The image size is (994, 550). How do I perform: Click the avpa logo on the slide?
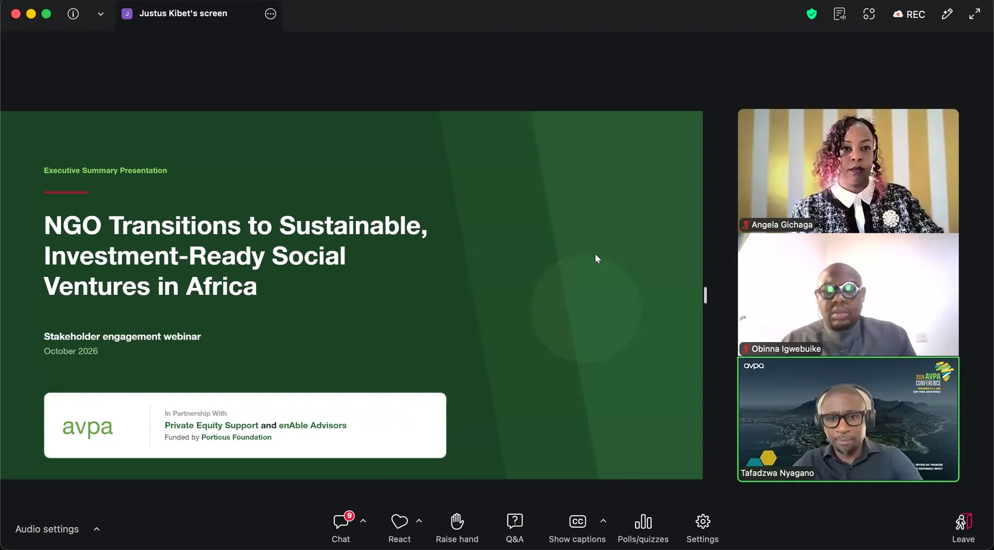tap(88, 427)
